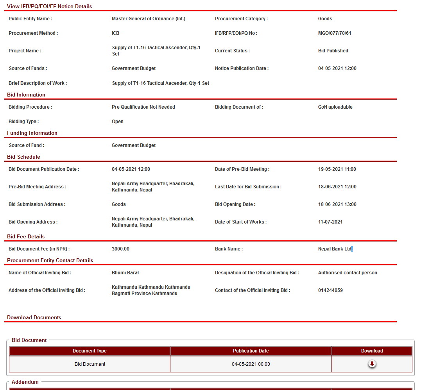Click the Document Type column header
The height and width of the screenshot is (390, 421).
(90, 351)
